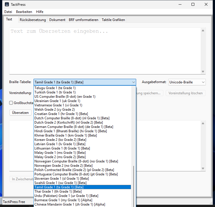
Task: Pick Ukrainian Grade 1 table
Action: (x=82, y=101)
